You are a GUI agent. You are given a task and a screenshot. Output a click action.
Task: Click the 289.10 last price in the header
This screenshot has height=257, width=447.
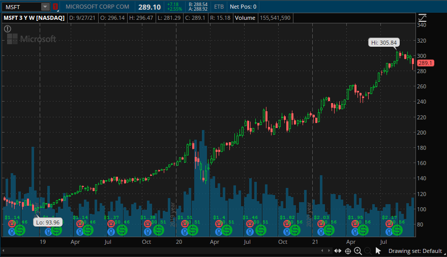pos(150,7)
